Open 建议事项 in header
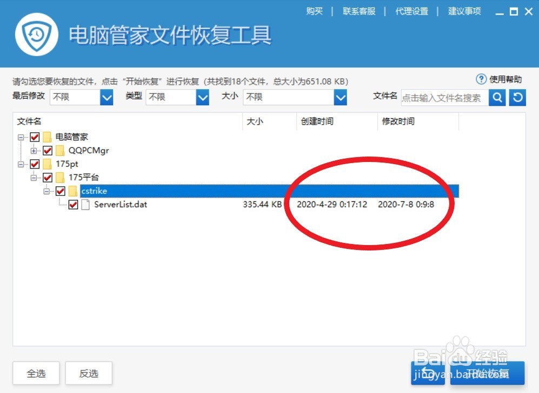Viewport: 539px width, 393px height. 464,11
